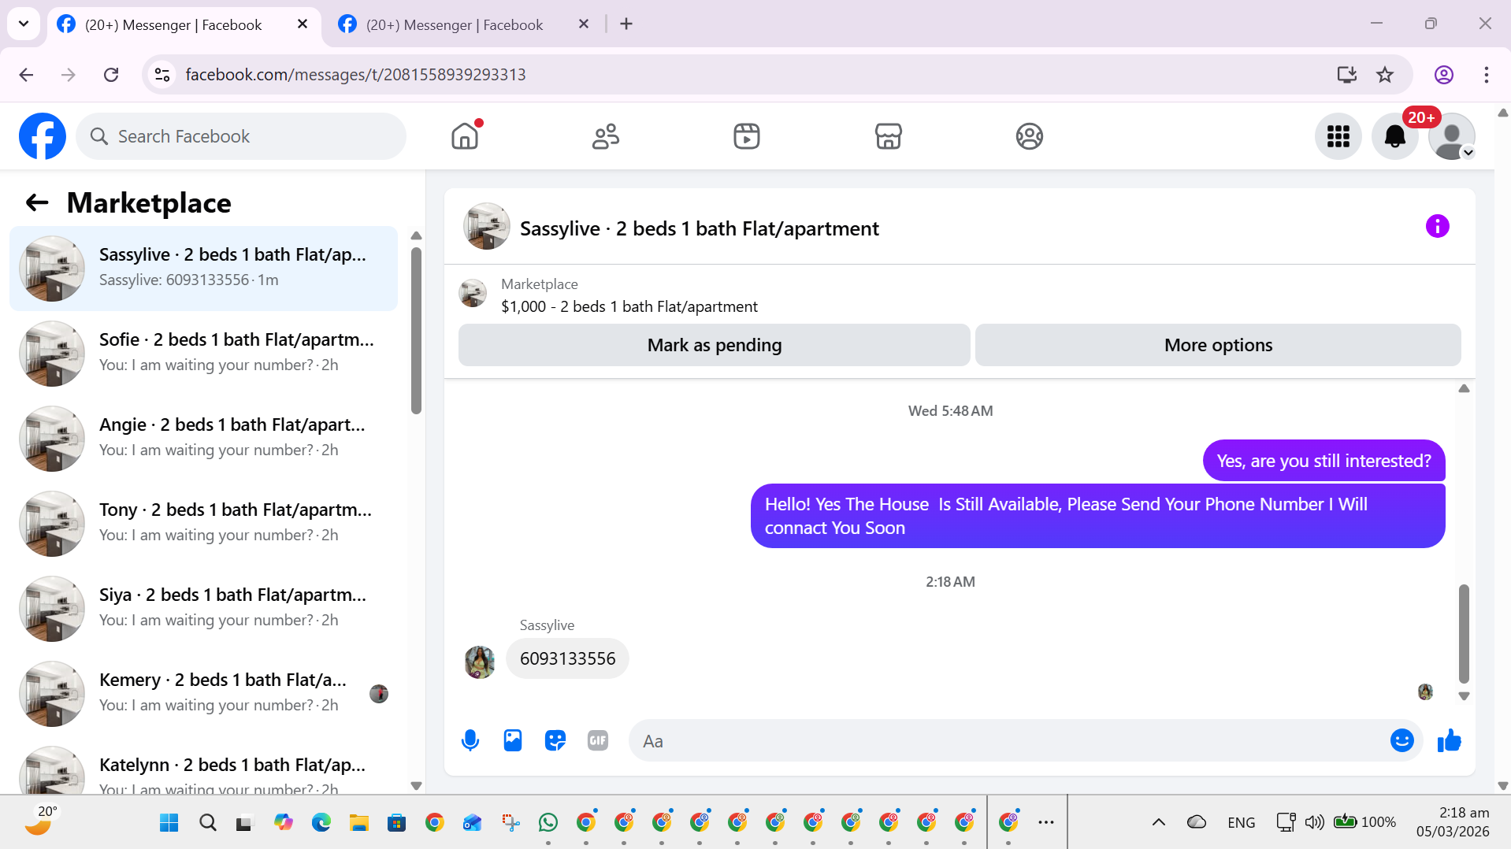Click the chat header listing photo
The image size is (1511, 849).
click(486, 227)
